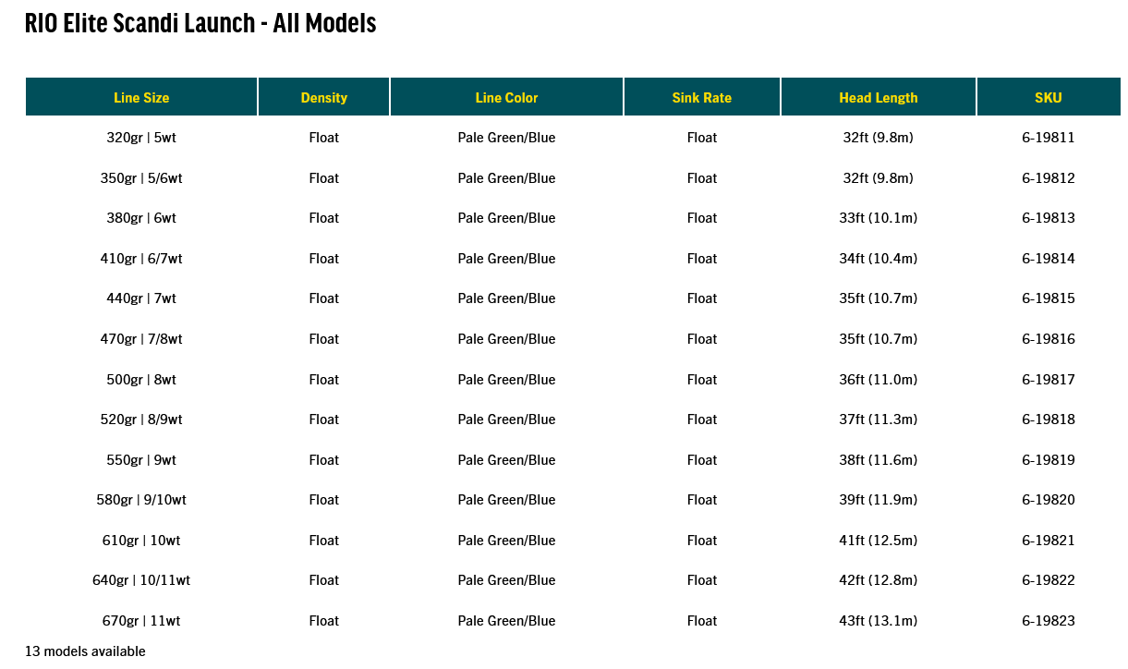
Task: Click the 670gr | 11wt line size cell
Action: pyautogui.click(x=141, y=621)
